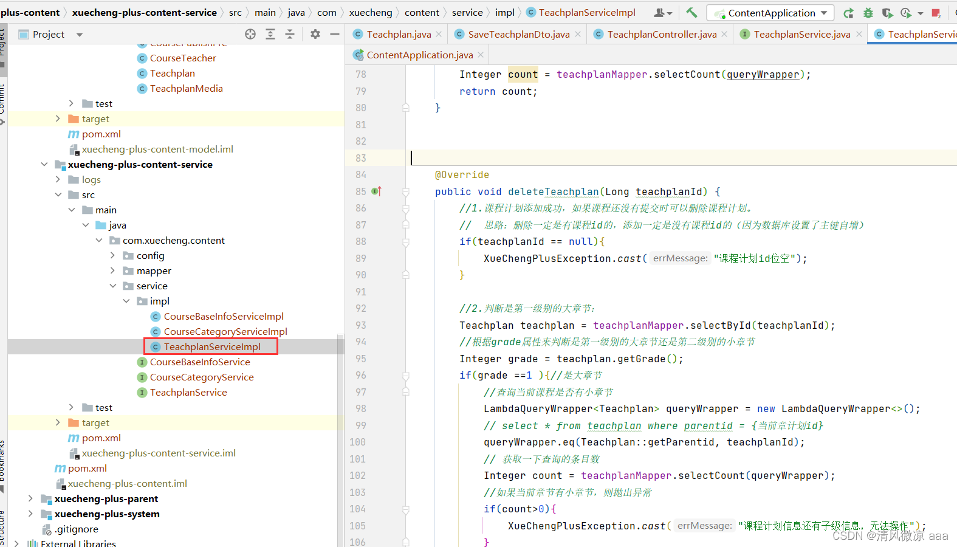
Task: Click xuecheng-plus-content-service.iml file icon
Action: tap(74, 453)
